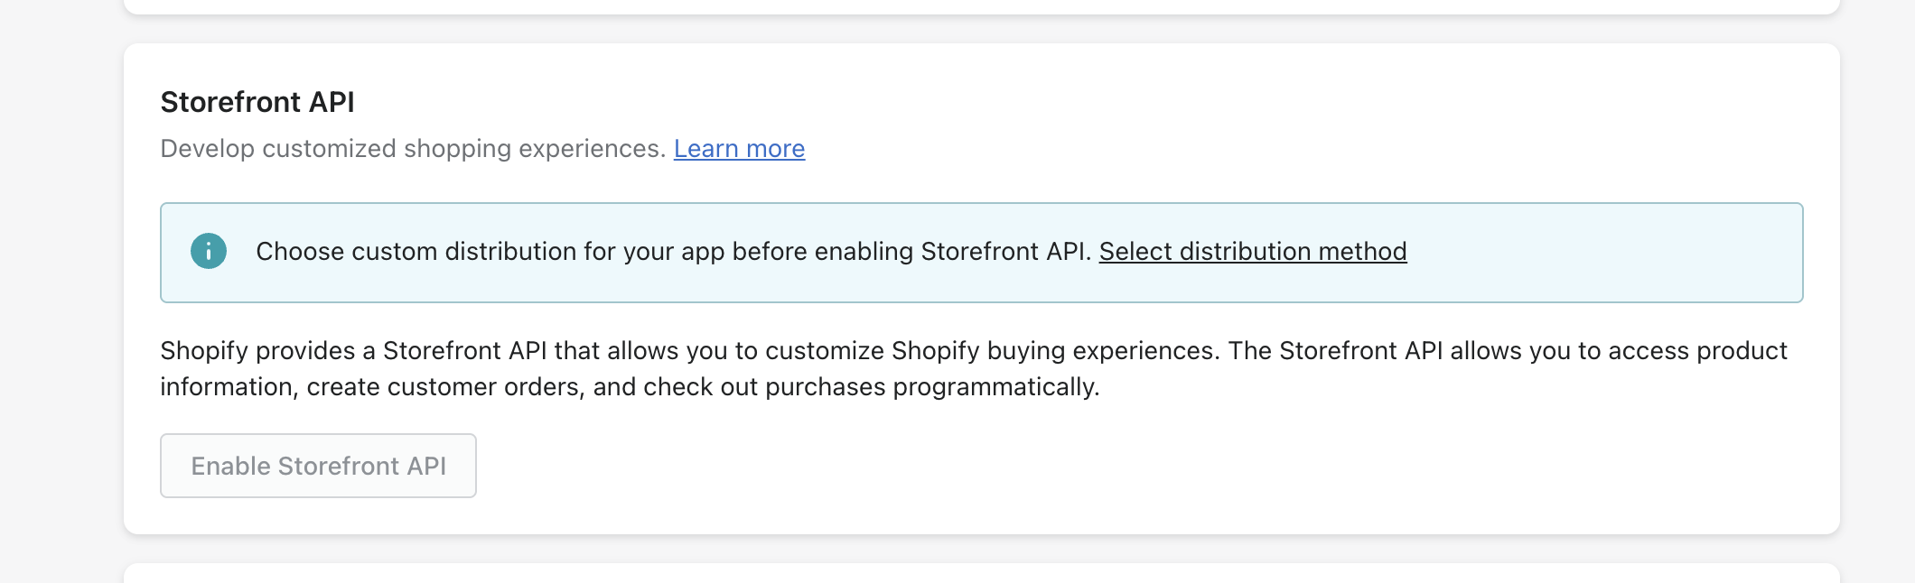
Task: Follow the Select distribution method link
Action: 1252,252
